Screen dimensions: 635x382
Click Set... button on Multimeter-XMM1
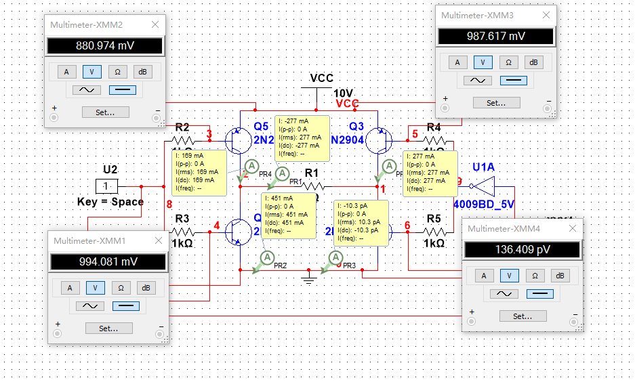[x=108, y=328]
